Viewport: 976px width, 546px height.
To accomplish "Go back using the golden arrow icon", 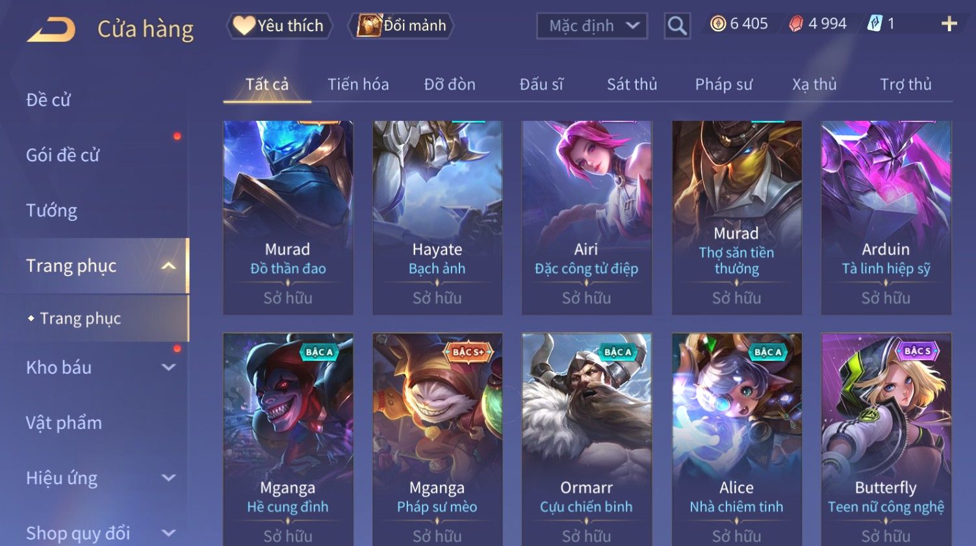I will (x=51, y=29).
